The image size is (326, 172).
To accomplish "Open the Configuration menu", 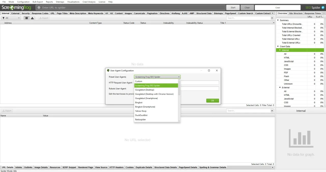I will [x=23, y=2].
